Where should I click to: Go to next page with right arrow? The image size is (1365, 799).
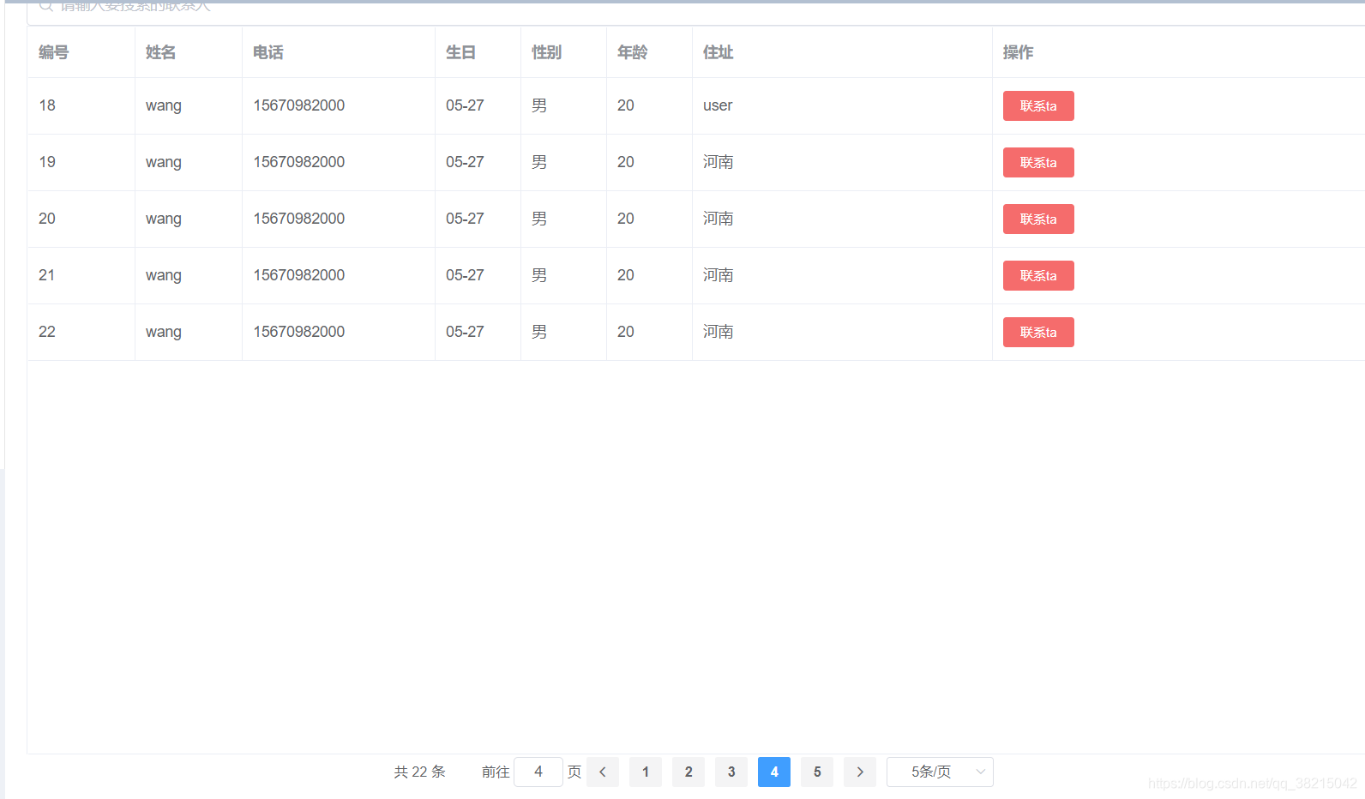point(860,772)
